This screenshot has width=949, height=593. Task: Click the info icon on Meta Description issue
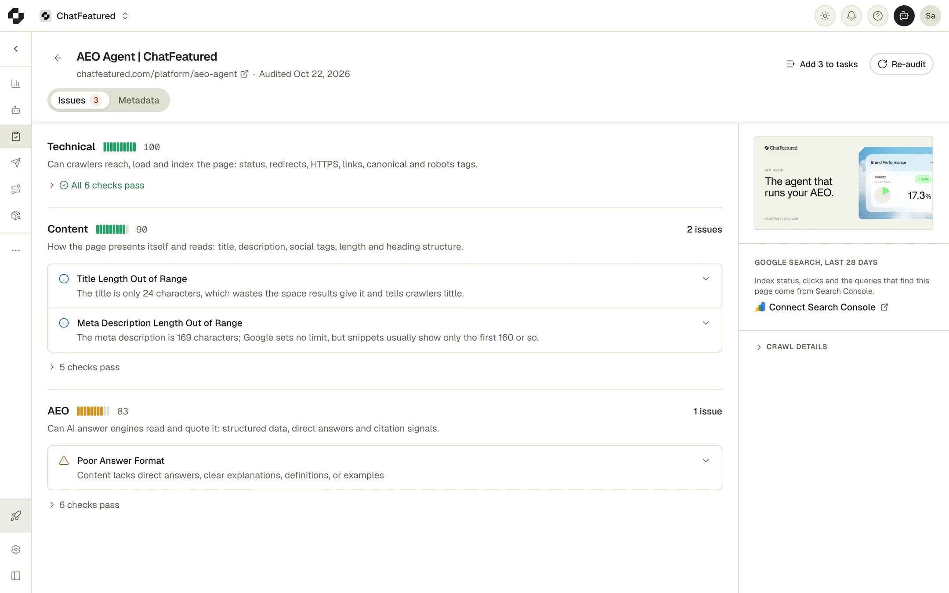(64, 323)
